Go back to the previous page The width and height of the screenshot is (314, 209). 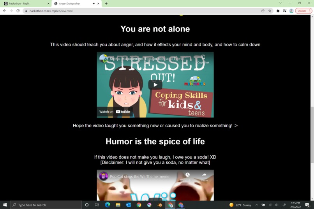point(4,11)
